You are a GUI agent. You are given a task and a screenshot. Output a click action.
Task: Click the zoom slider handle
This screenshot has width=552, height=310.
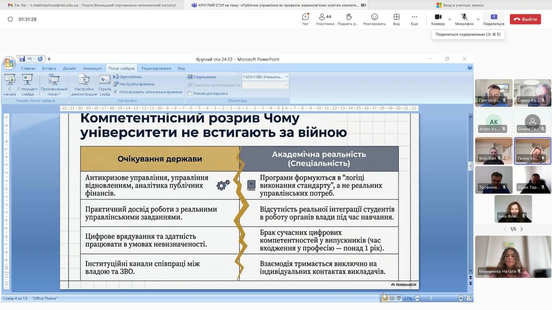[x=430, y=298]
